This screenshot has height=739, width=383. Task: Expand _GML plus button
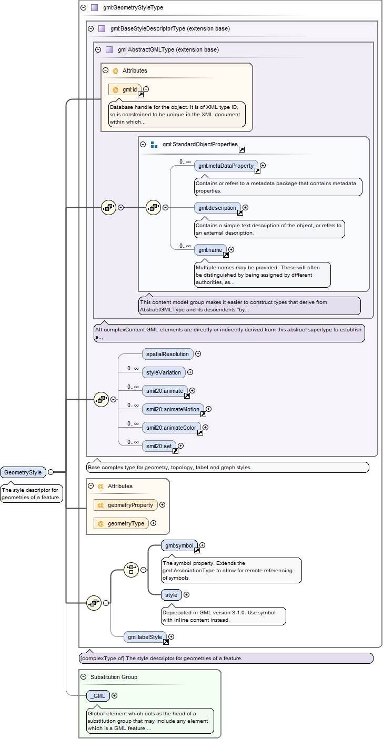(114, 696)
